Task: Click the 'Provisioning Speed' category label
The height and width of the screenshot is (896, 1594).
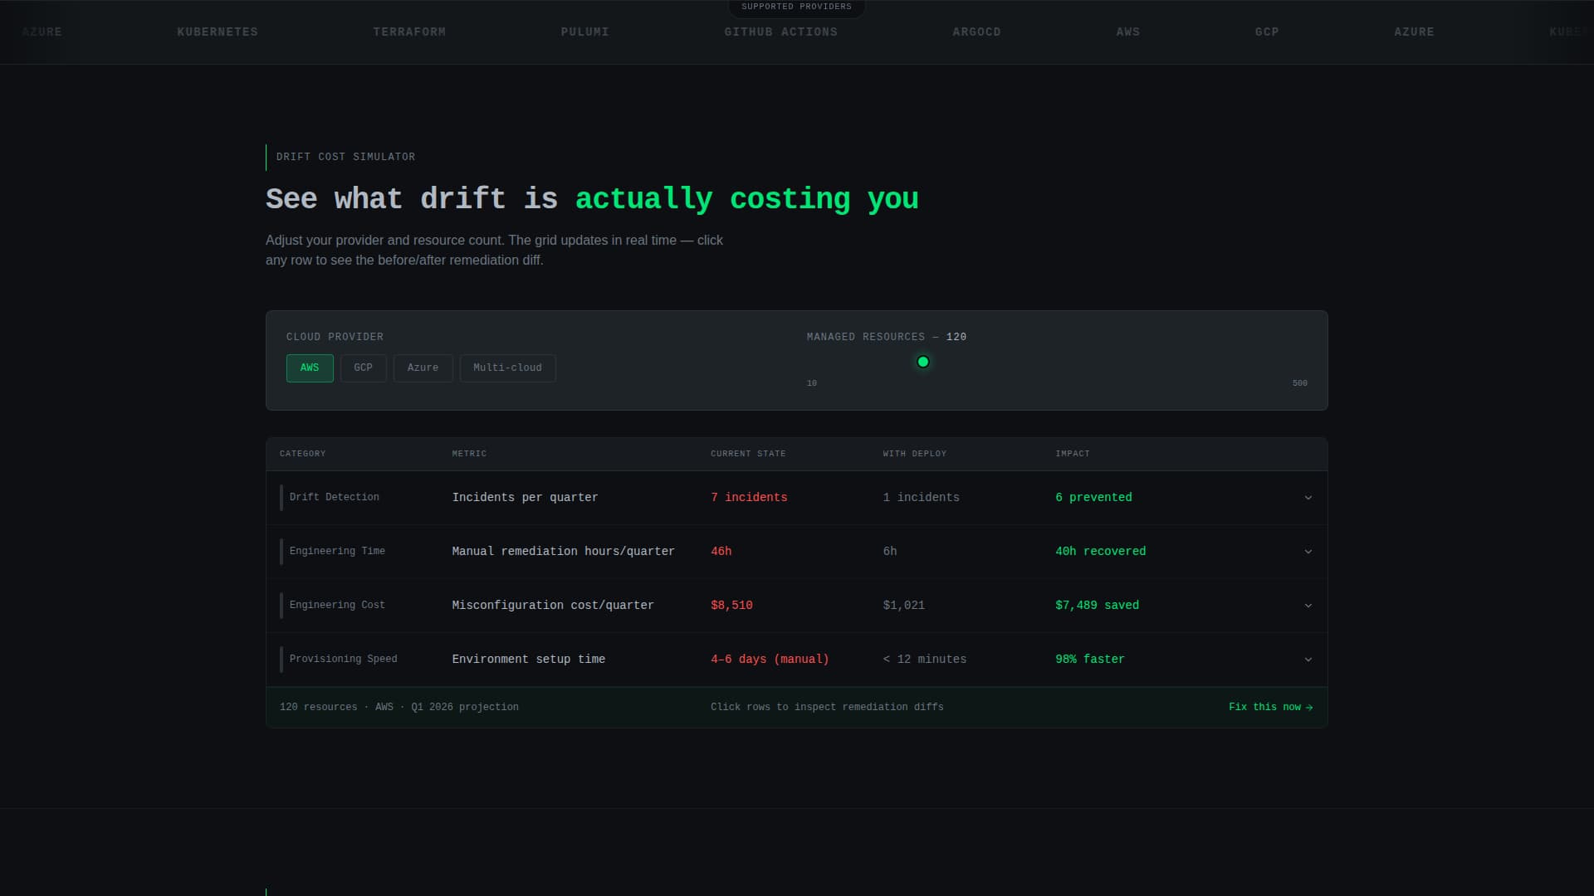Action: (x=343, y=660)
